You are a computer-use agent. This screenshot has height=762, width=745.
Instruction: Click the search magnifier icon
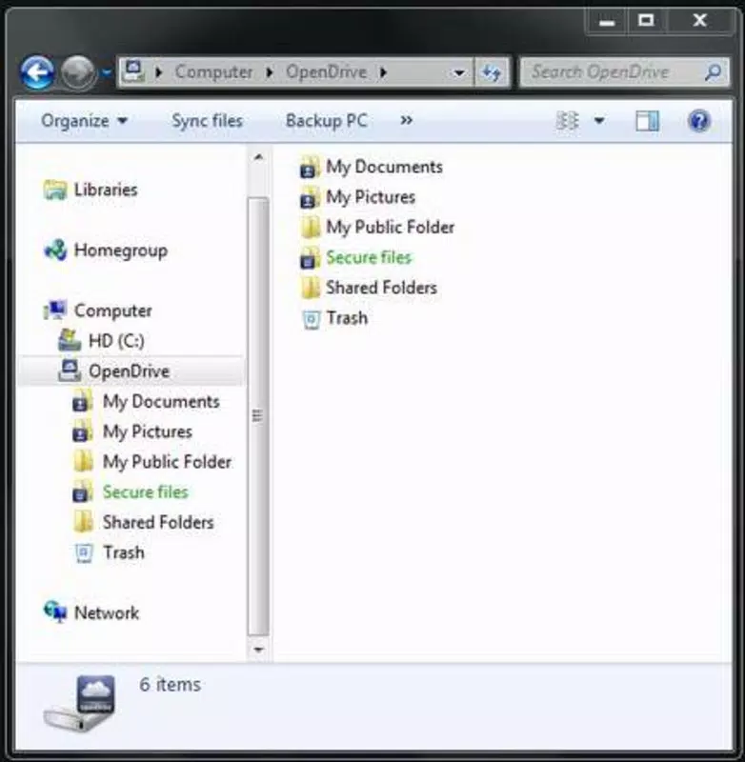click(x=713, y=72)
